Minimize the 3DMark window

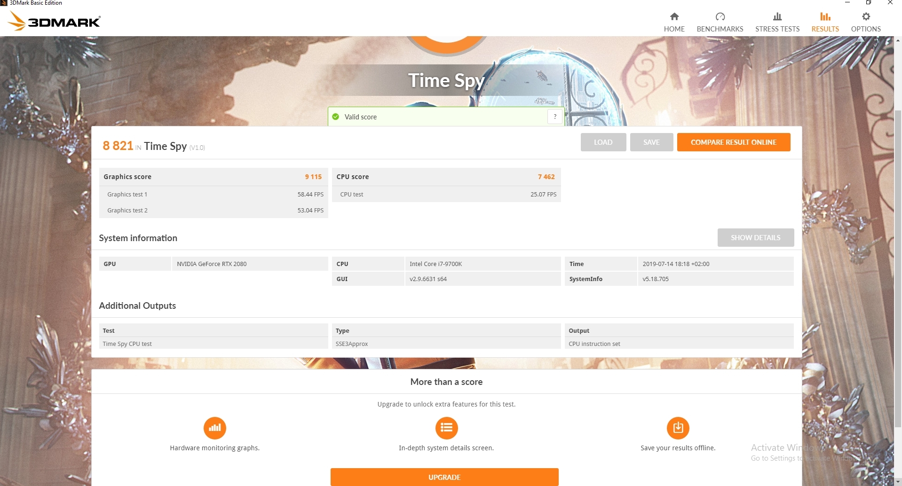tap(847, 3)
